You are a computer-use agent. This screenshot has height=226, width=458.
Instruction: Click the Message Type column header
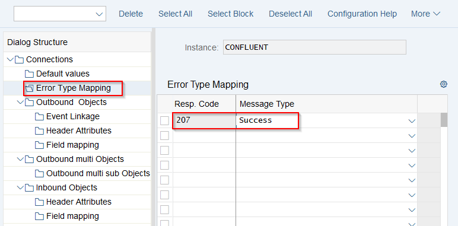point(326,104)
